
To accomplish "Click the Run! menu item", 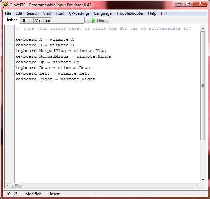I will click(x=60, y=13).
